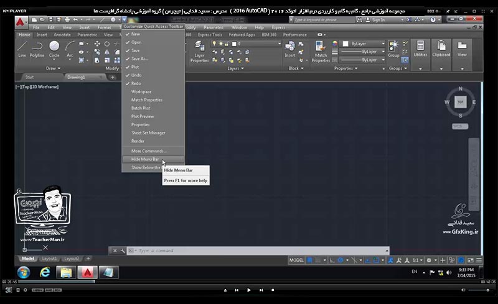
Task: Uncheck Open in the customize menu
Action: point(153,42)
